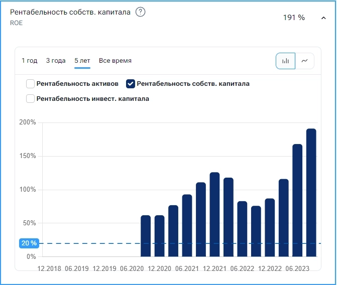Image resolution: width=337 pixels, height=285 pixels.
Task: Select the Все время period tab
Action: (x=115, y=61)
